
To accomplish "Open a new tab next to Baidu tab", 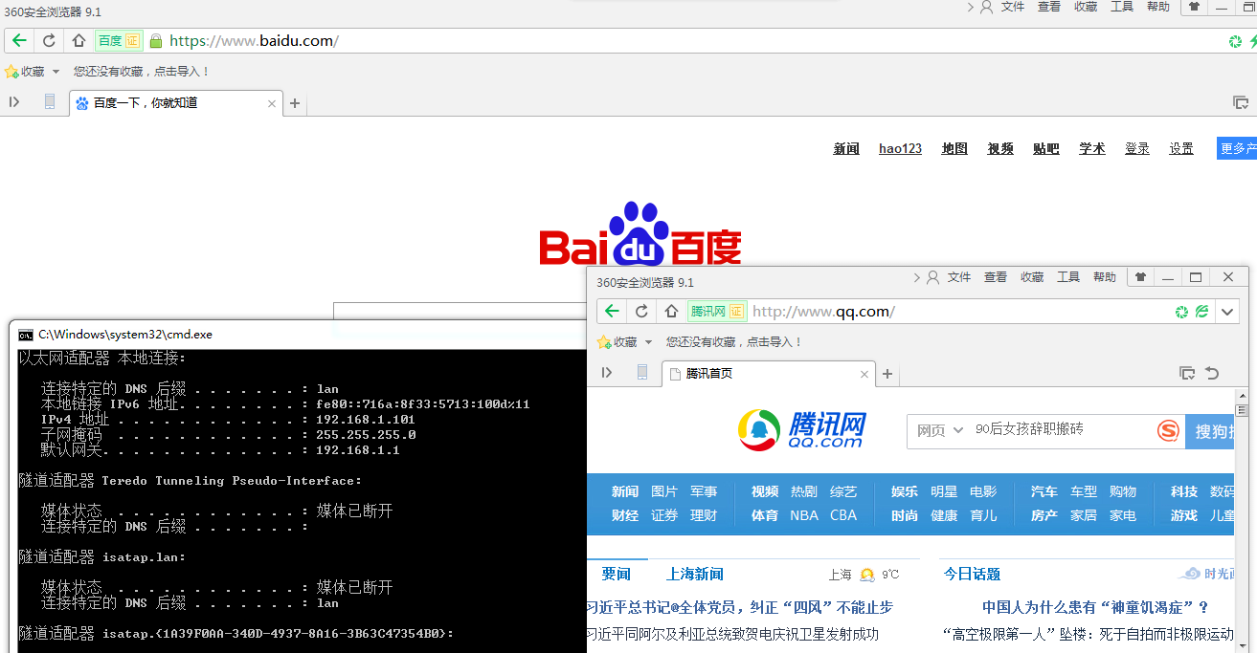I will click(x=295, y=103).
